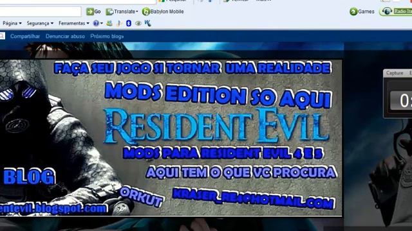Open Babylon Mobile from the toolbar
This screenshot has height=231, width=412.
163,12
